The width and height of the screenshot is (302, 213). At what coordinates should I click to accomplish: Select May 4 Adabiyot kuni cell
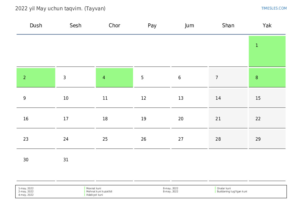(x=114, y=78)
